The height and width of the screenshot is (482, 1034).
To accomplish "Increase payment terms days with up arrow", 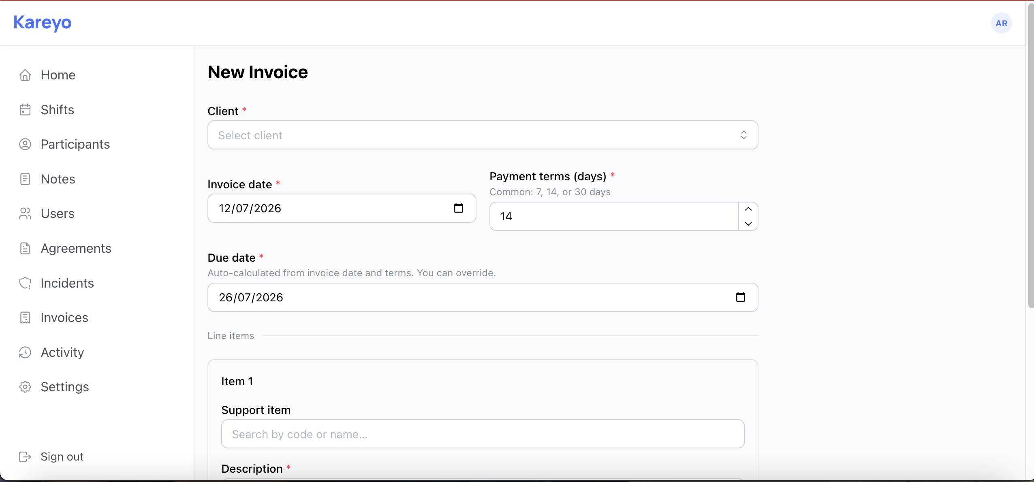I will click(x=748, y=209).
